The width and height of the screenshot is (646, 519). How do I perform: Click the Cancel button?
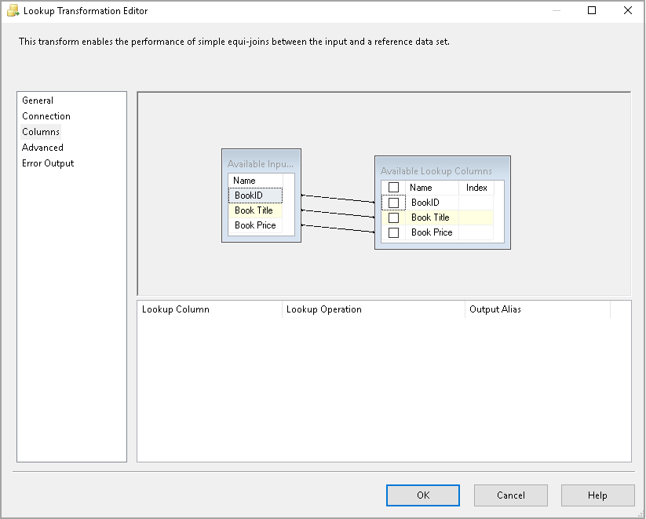click(x=511, y=495)
